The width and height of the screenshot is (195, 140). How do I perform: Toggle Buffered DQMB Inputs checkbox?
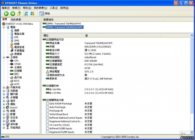[48, 128]
